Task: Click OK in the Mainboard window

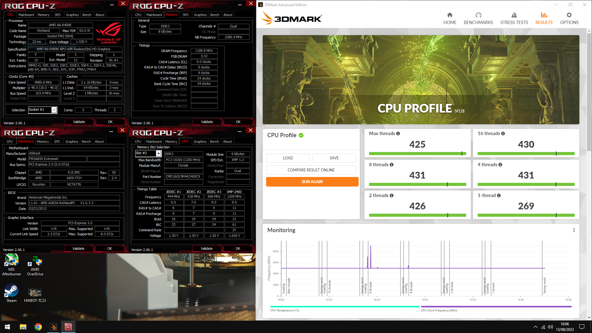Action: (x=109, y=249)
